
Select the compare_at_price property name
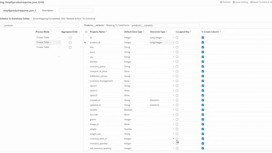click(98, 71)
